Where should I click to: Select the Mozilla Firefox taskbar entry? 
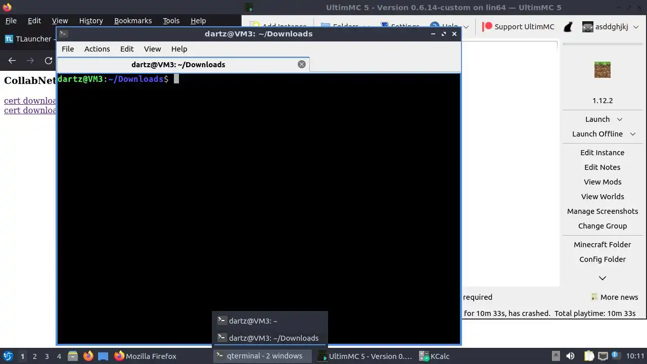145,356
